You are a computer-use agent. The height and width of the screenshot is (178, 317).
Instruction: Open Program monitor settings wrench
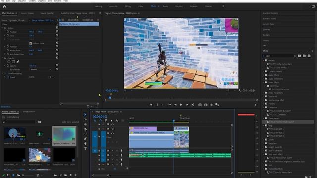(x=240, y=90)
